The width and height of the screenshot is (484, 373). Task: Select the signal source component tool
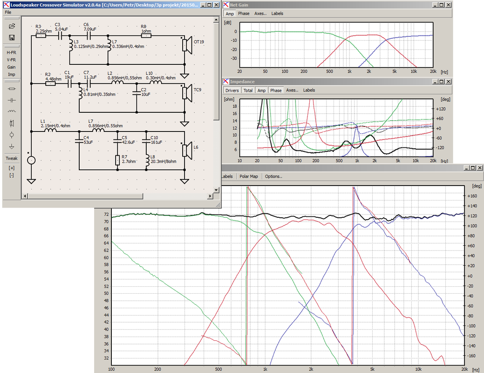[x=12, y=135]
